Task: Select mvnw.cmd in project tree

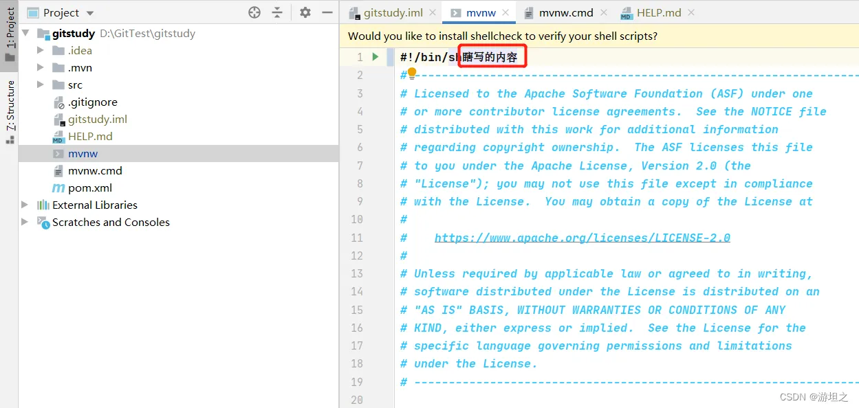Action: (95, 170)
